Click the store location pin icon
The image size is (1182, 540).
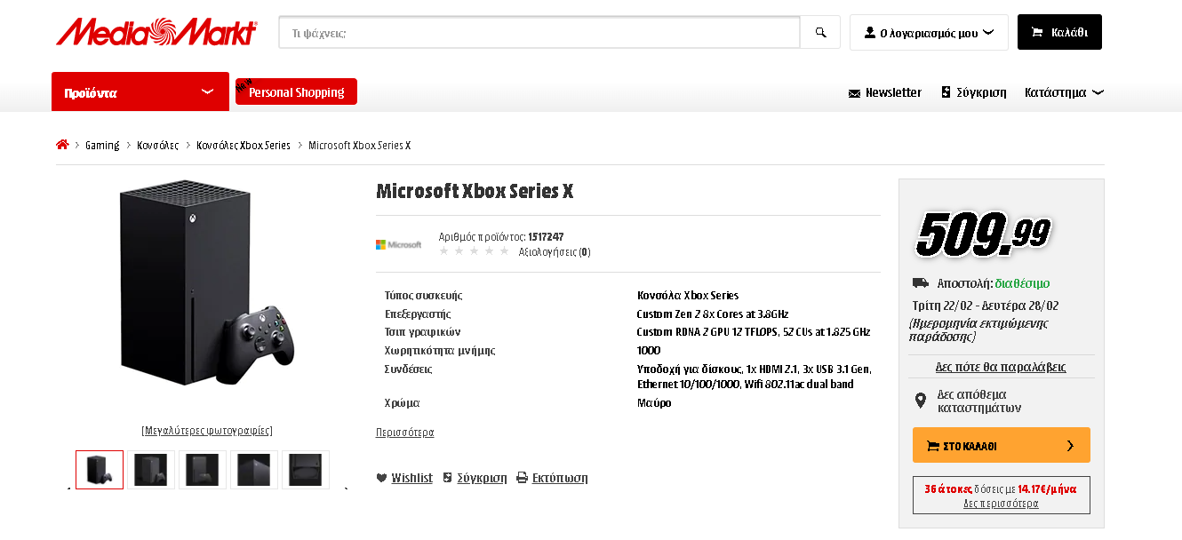921,401
